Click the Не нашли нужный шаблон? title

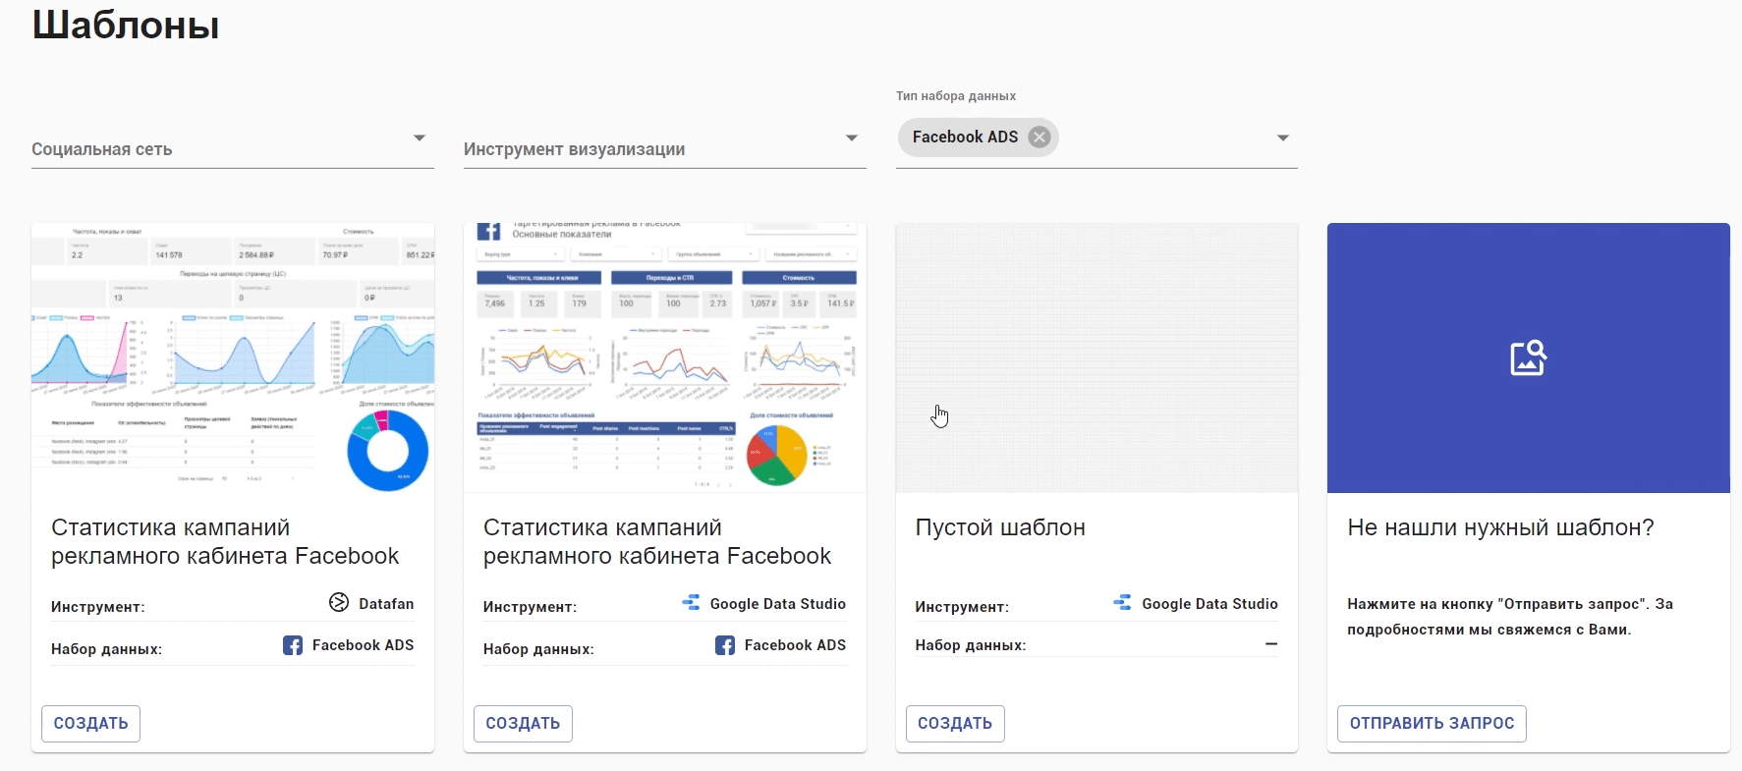pyautogui.click(x=1500, y=527)
